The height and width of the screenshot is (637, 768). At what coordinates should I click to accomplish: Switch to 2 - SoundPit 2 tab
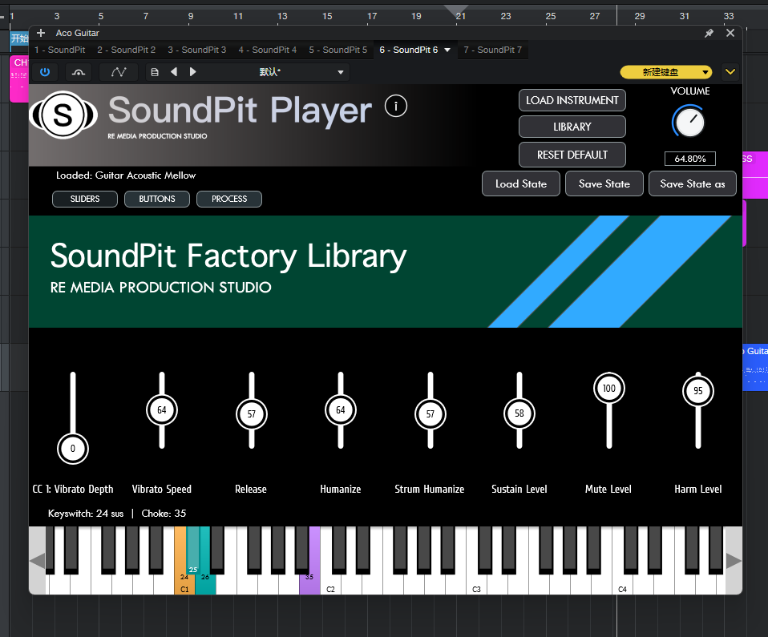pyautogui.click(x=127, y=50)
